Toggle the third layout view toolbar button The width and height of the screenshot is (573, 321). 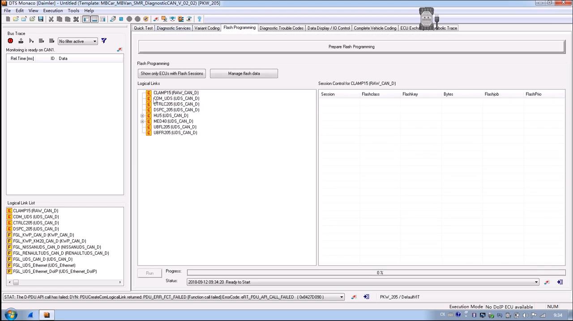[x=103, y=19]
